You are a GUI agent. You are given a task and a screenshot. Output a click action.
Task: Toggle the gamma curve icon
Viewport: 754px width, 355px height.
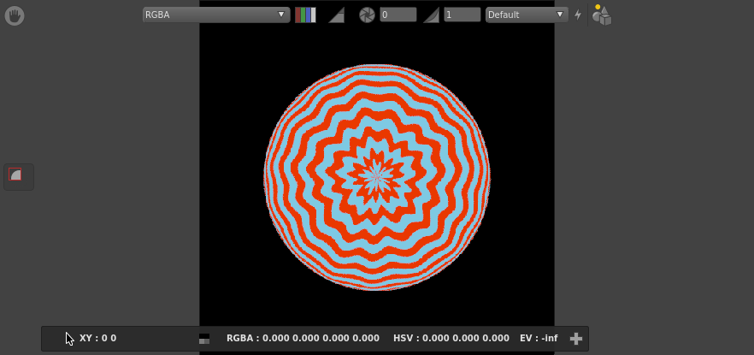coord(431,15)
